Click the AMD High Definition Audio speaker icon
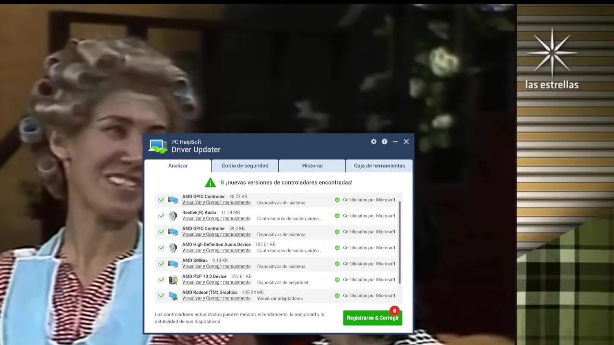 pyautogui.click(x=173, y=248)
